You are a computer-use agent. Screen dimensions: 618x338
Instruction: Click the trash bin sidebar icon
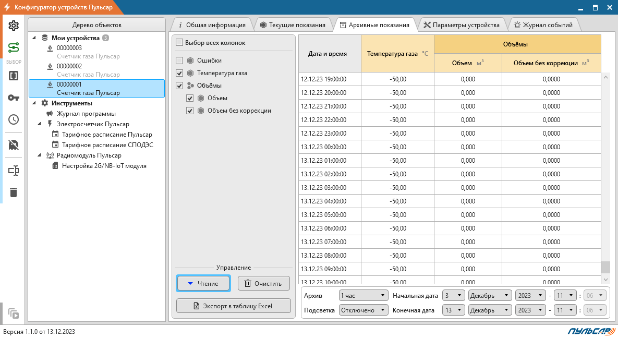(14, 192)
